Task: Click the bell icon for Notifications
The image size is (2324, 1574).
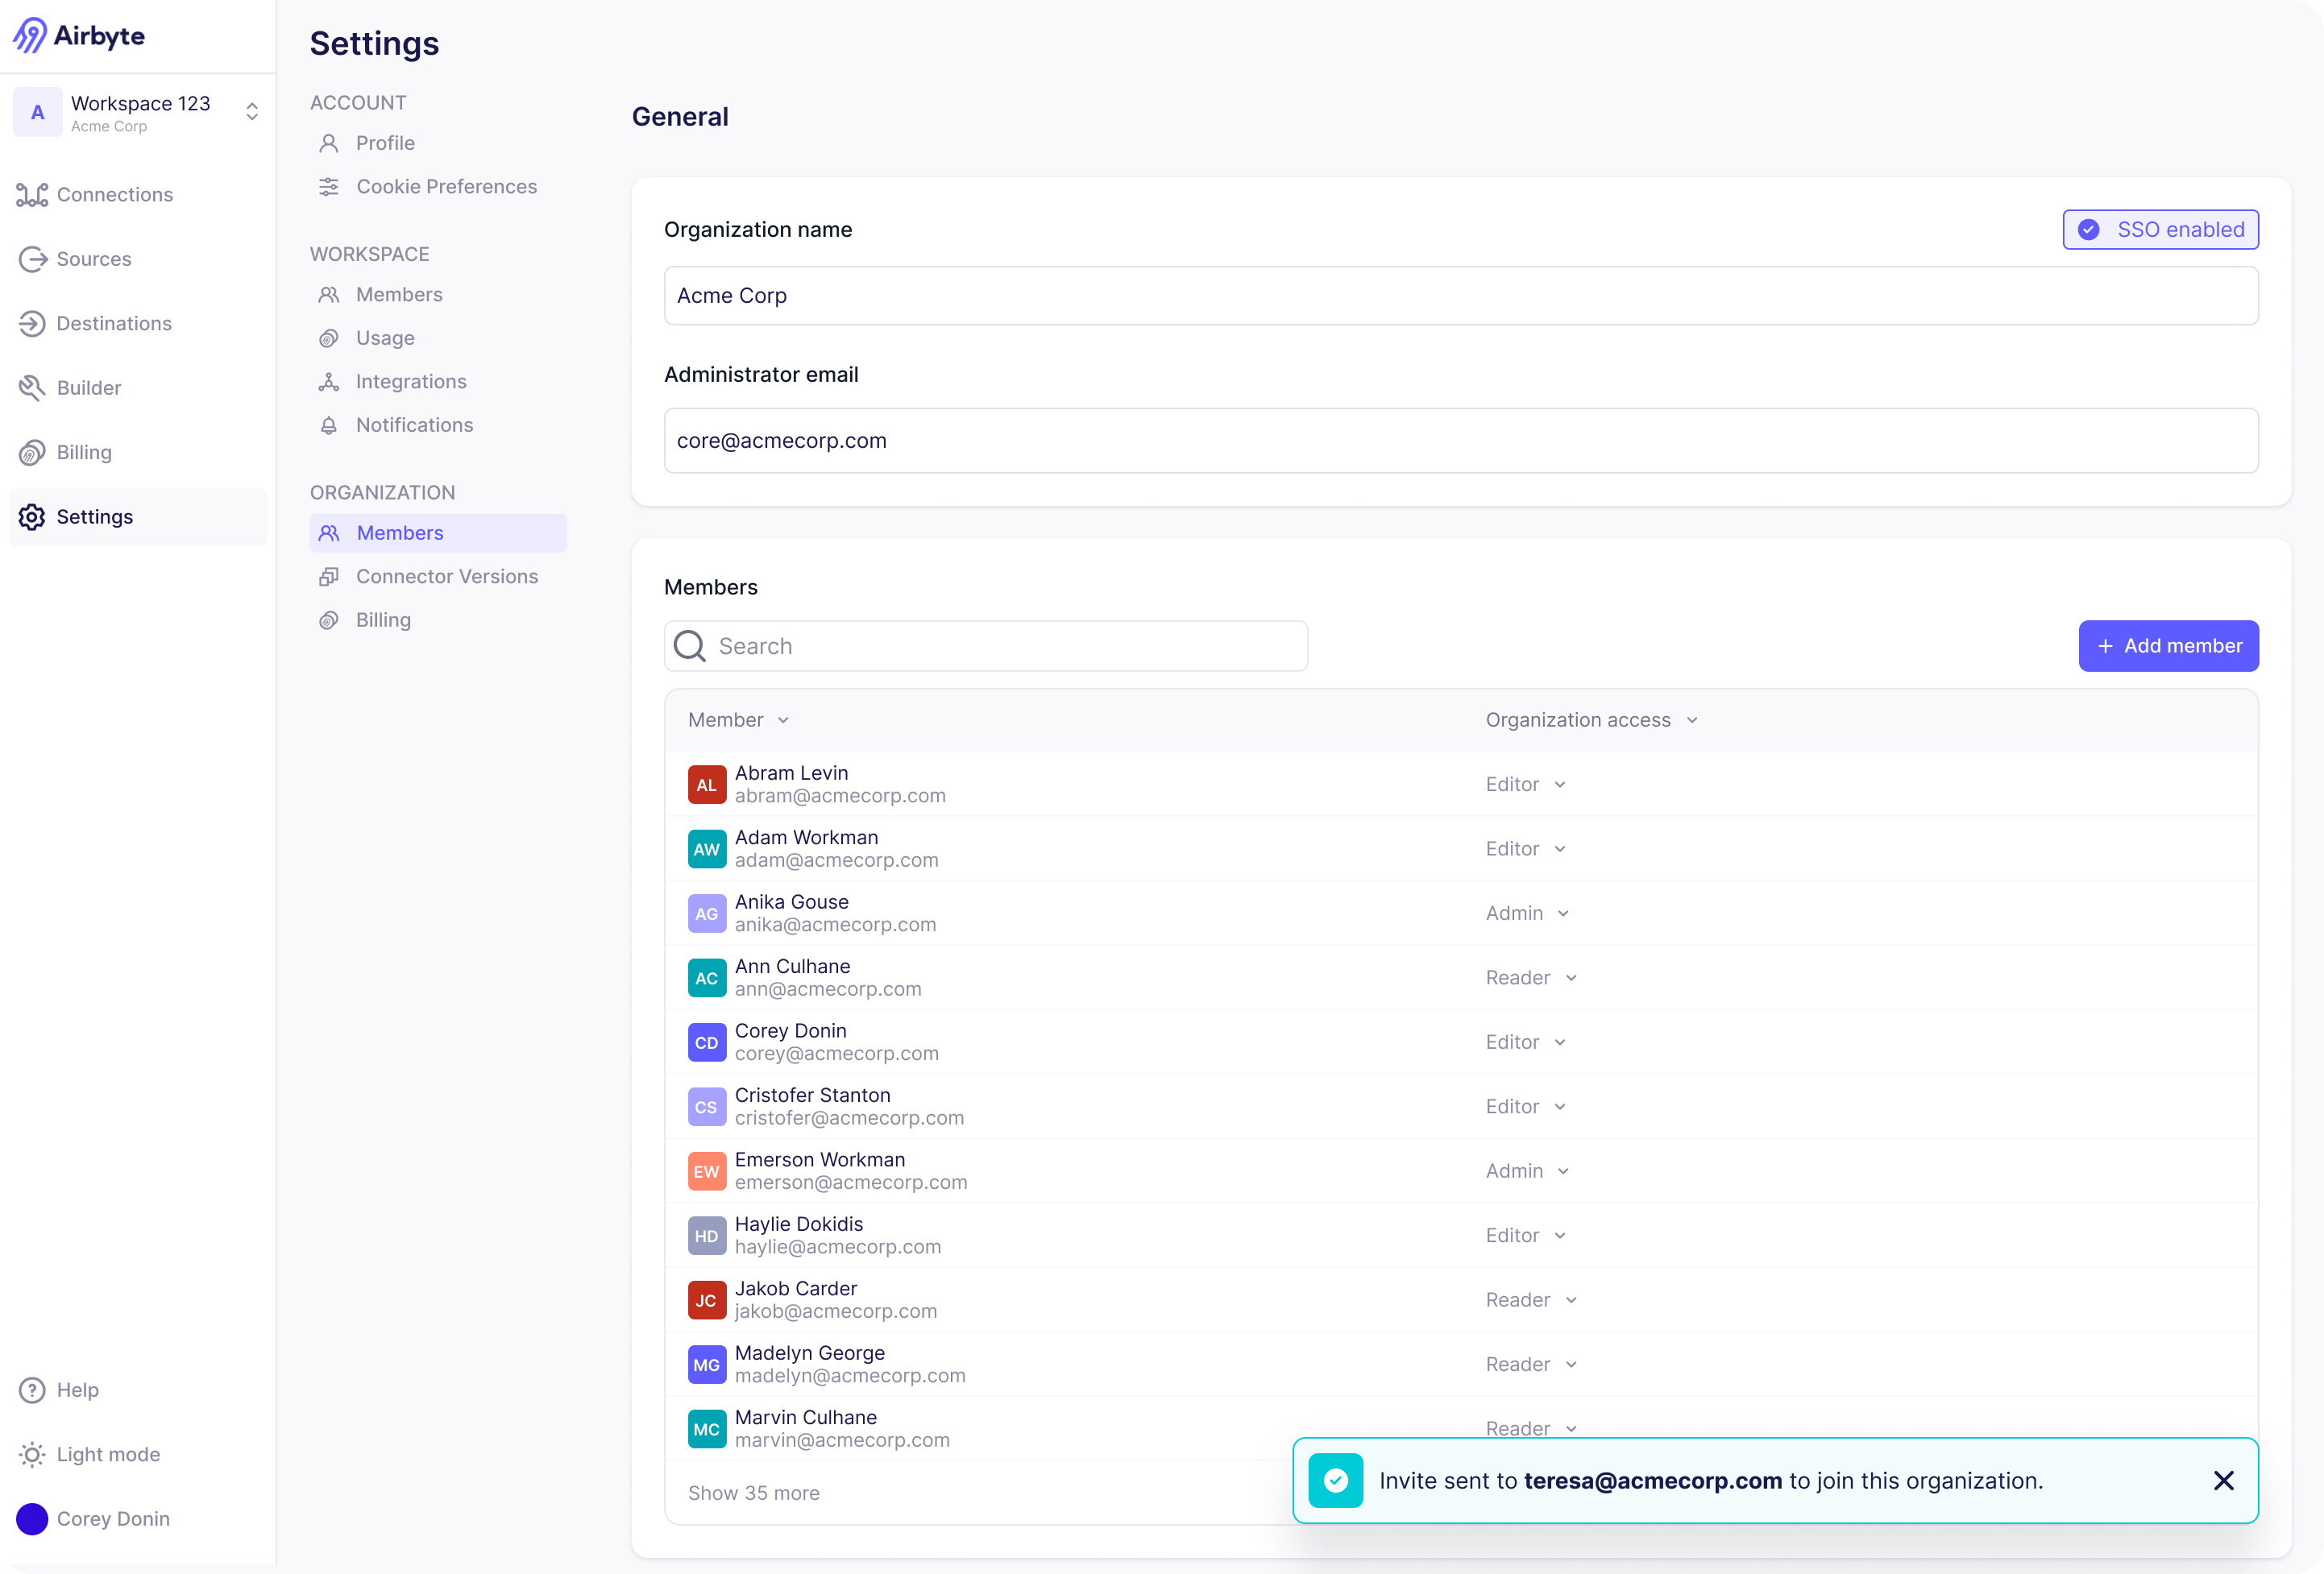Action: [328, 426]
